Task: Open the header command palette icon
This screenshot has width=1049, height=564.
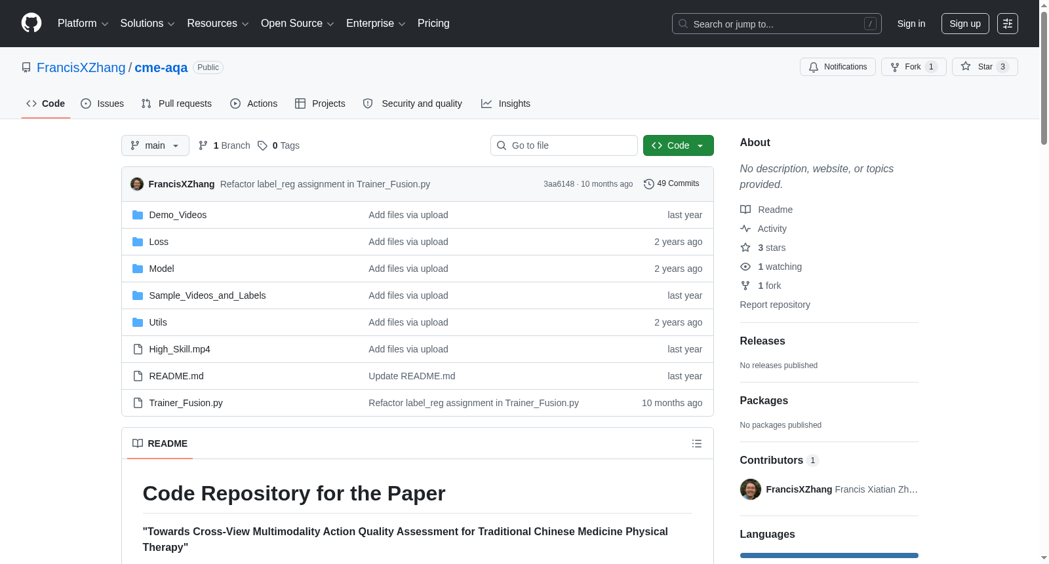Action: click(x=1008, y=24)
